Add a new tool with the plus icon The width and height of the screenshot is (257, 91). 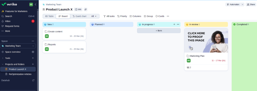33,58
